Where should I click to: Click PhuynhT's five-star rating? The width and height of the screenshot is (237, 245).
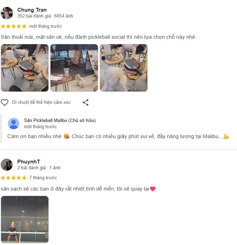pyautogui.click(x=14, y=177)
